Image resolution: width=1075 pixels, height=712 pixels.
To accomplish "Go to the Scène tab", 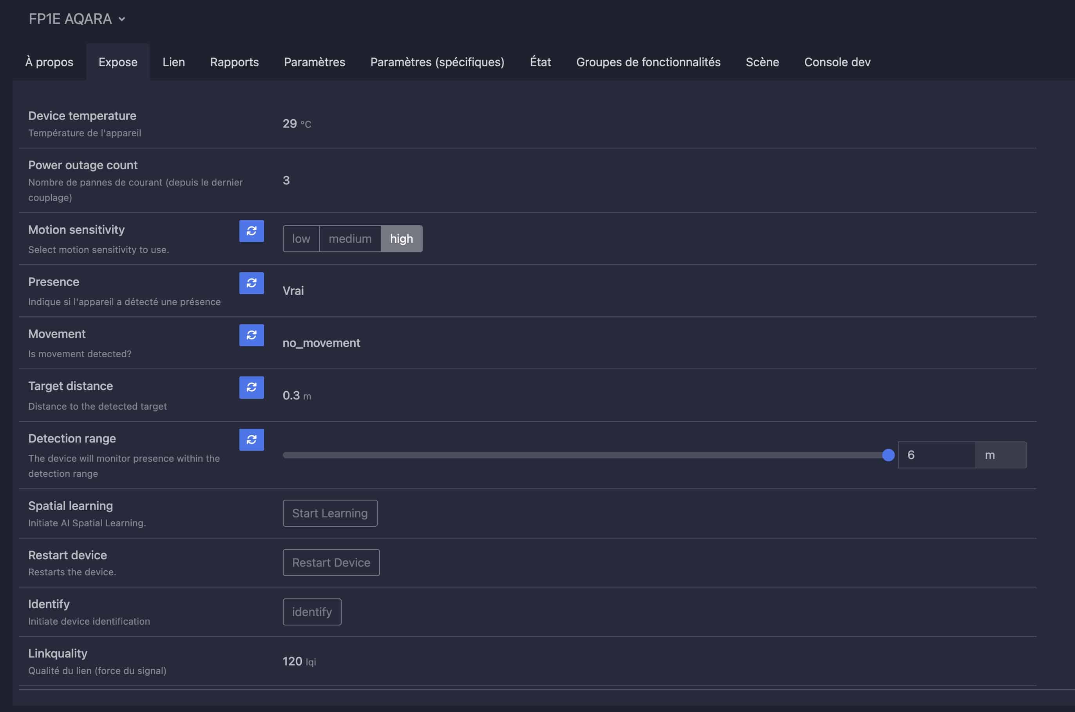I will click(x=762, y=62).
